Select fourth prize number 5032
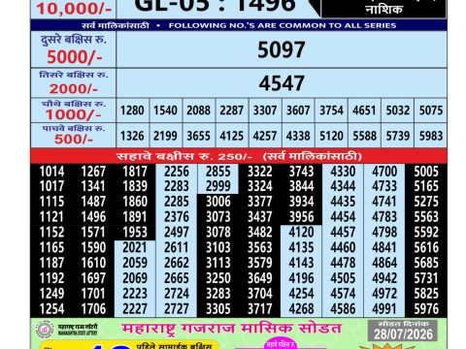 tap(398, 111)
